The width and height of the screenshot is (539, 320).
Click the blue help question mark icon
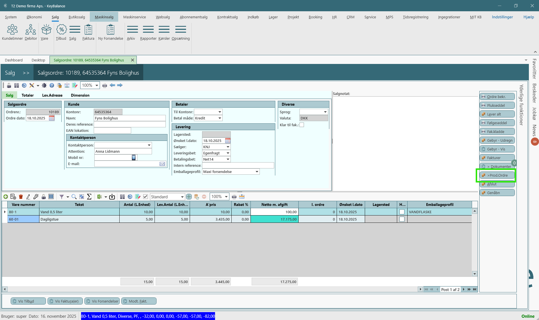point(52,85)
